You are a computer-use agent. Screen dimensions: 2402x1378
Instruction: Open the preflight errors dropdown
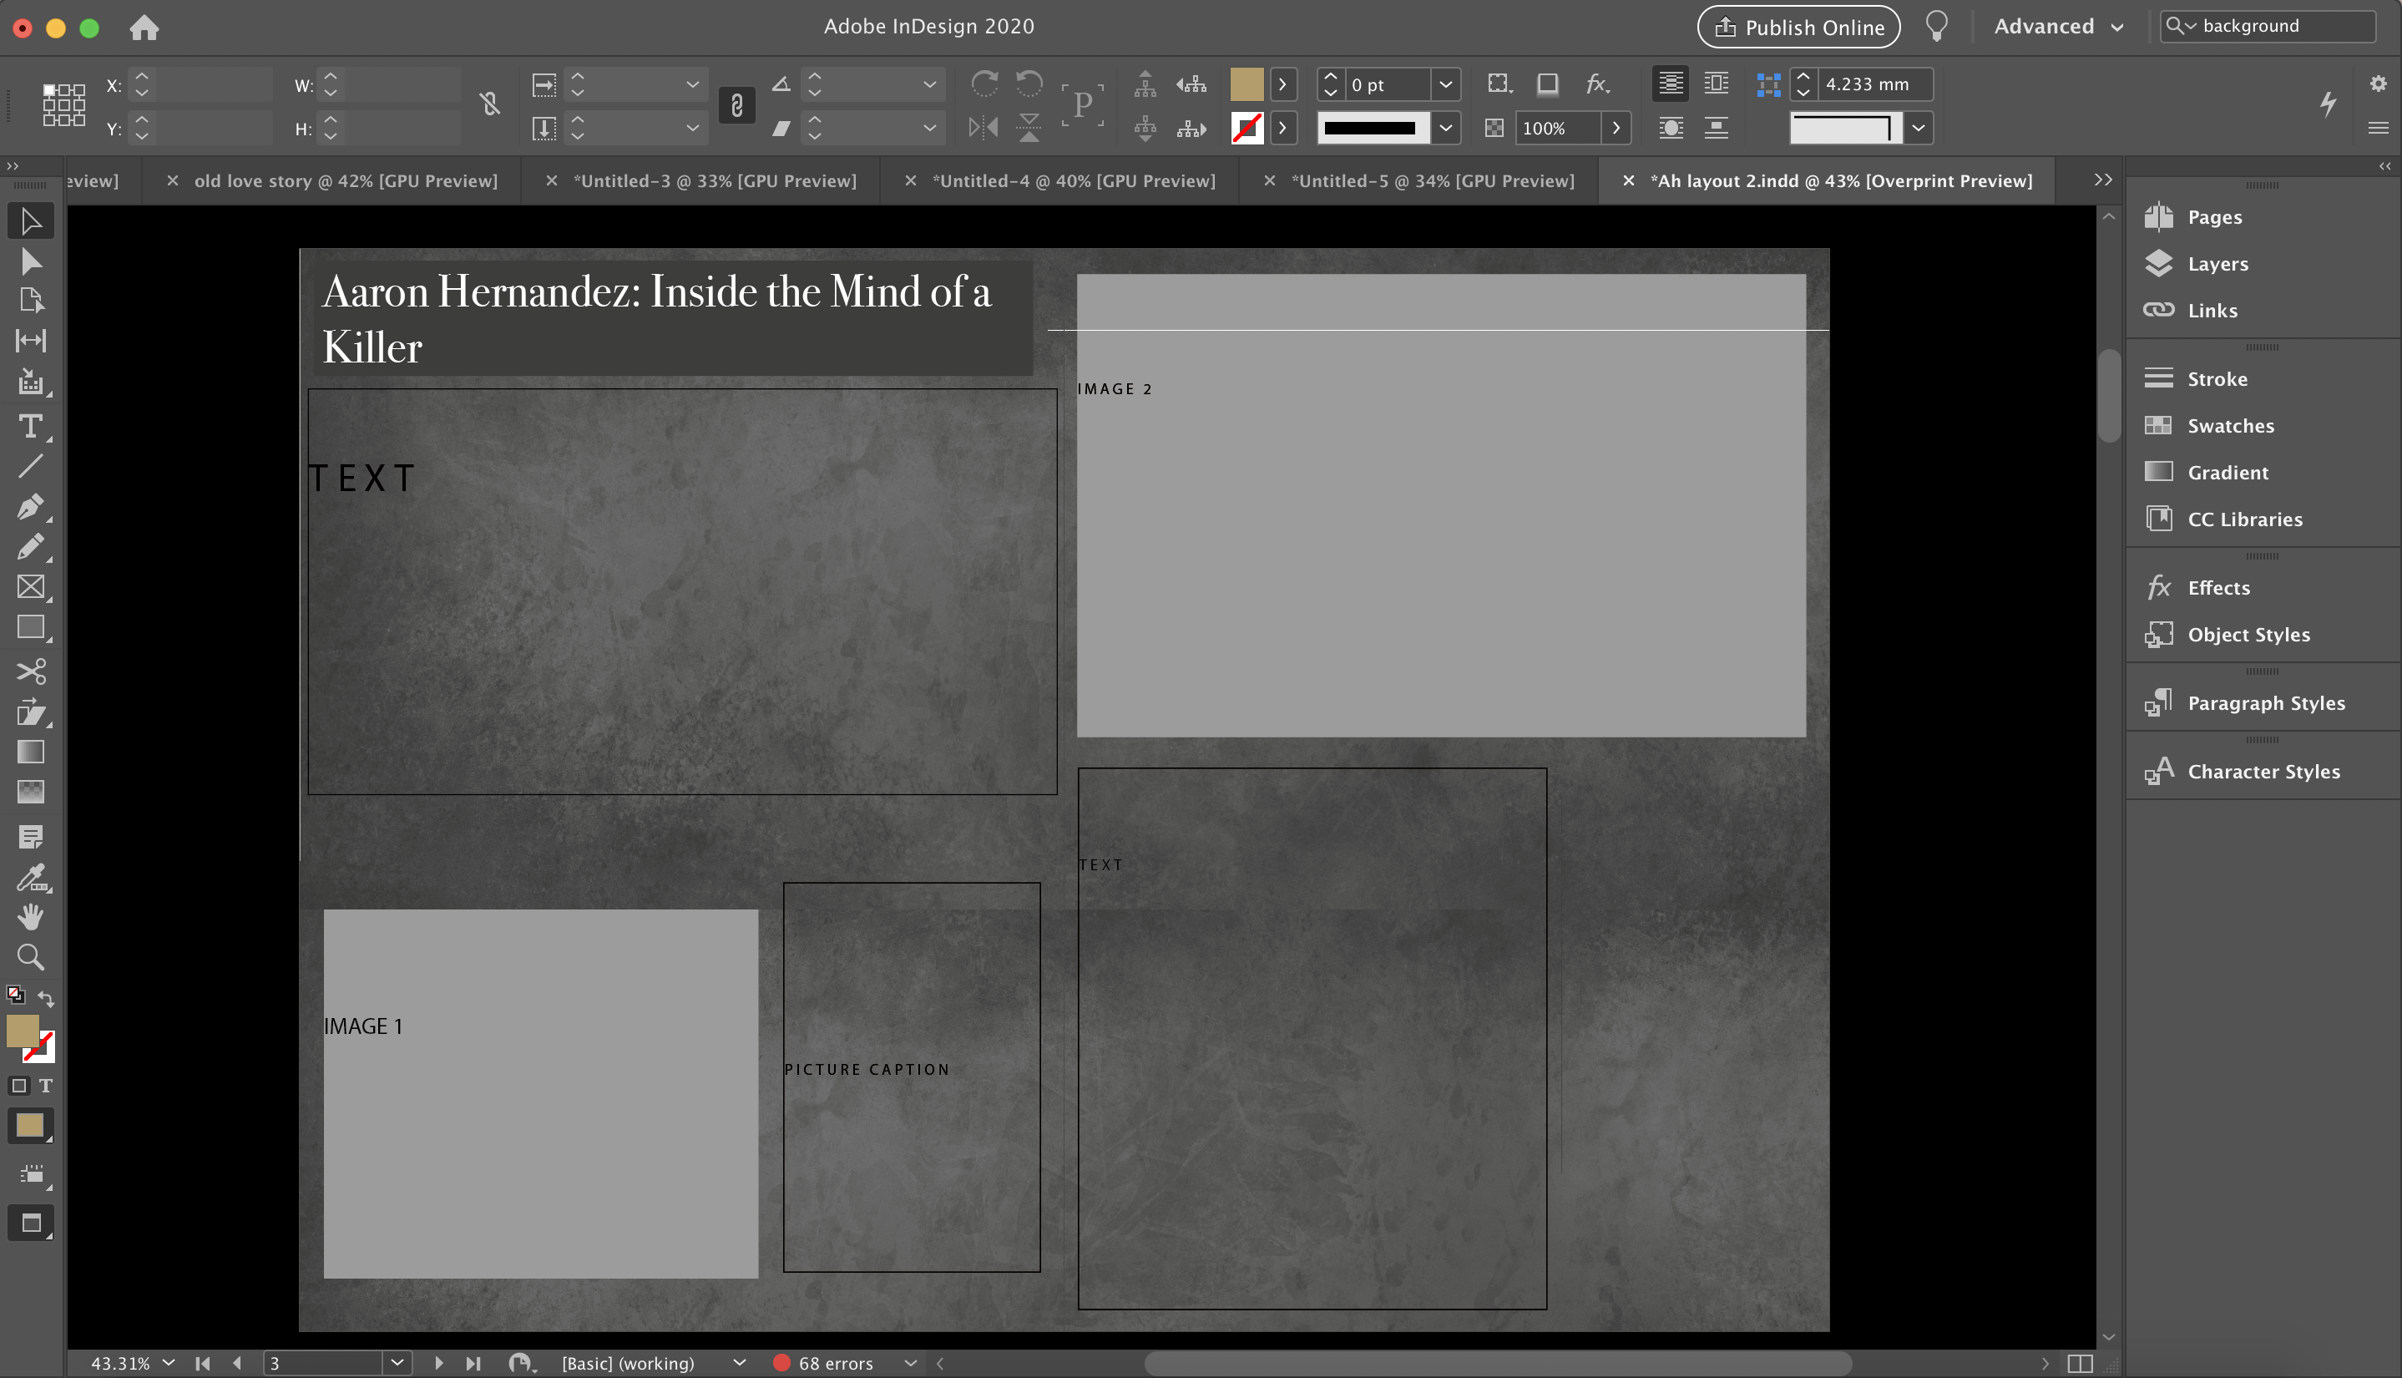click(910, 1363)
